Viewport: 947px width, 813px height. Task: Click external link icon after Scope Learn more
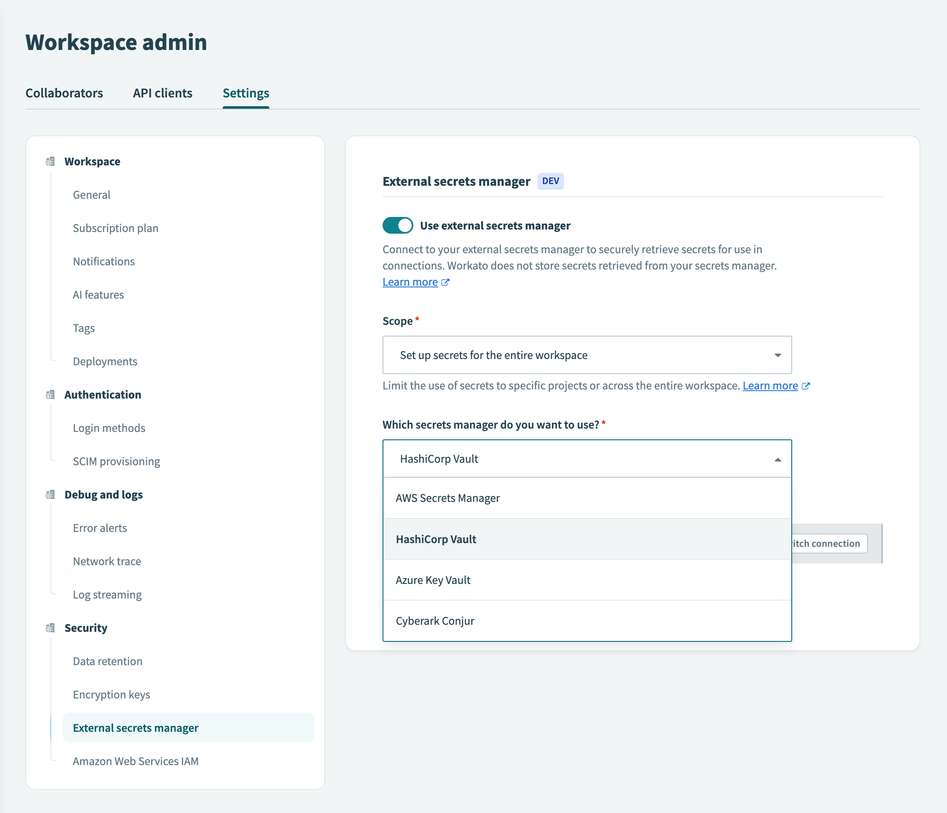pos(806,385)
